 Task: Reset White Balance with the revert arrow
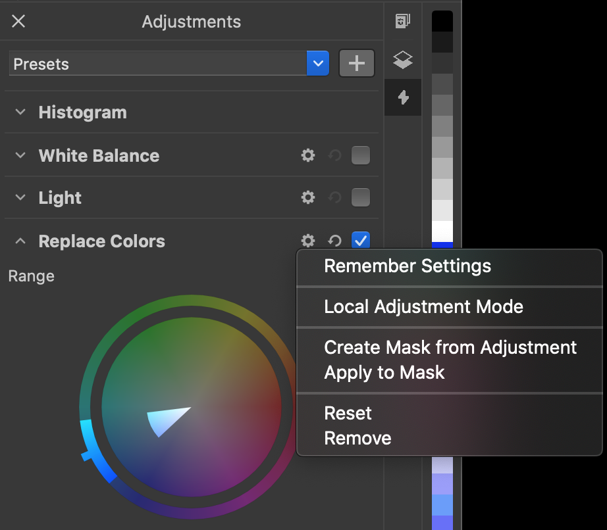[x=334, y=156]
